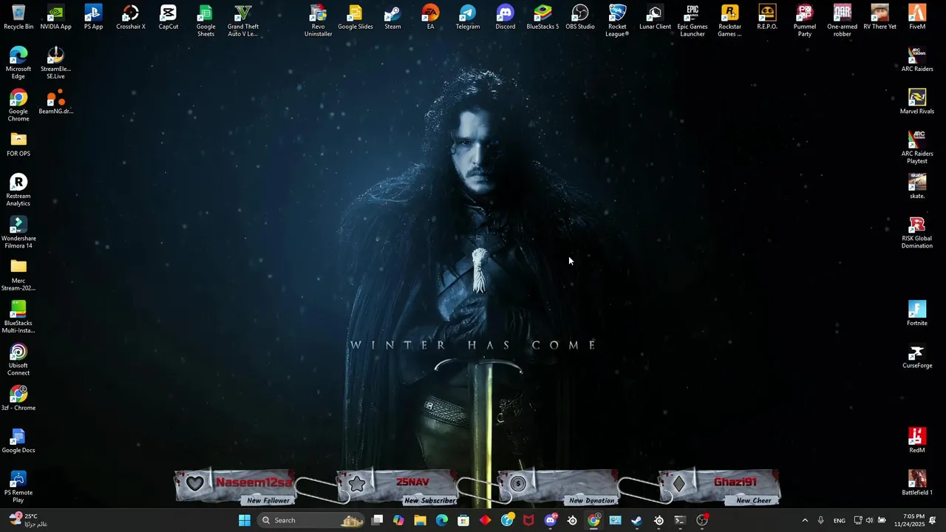Select the One-armed robber game icon
Viewport: 946px width, 532px height.
click(843, 21)
